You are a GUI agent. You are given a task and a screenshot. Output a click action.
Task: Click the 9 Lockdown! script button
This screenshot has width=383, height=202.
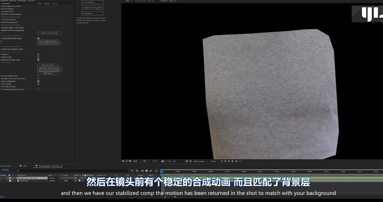pos(92,13)
